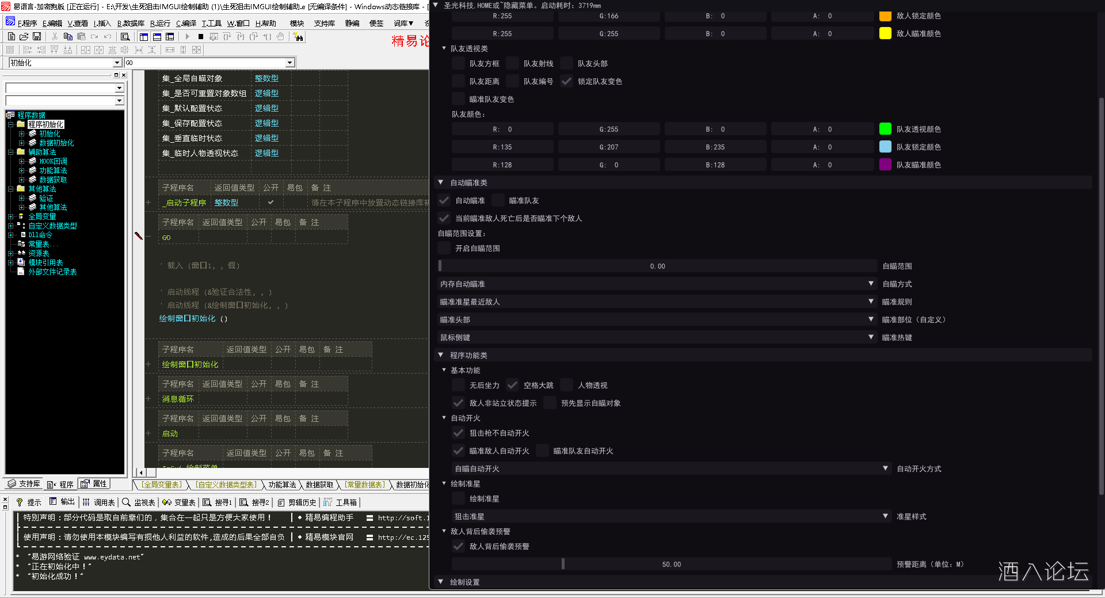Image resolution: width=1105 pixels, height=598 pixels.
Task: Select 数据获取 in the program tree
Action: point(53,180)
